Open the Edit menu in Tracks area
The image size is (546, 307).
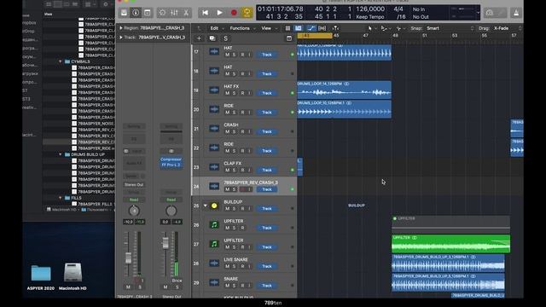click(216, 28)
